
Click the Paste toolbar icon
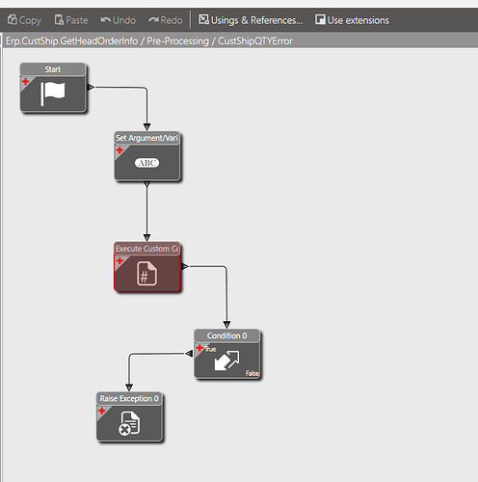(x=59, y=20)
